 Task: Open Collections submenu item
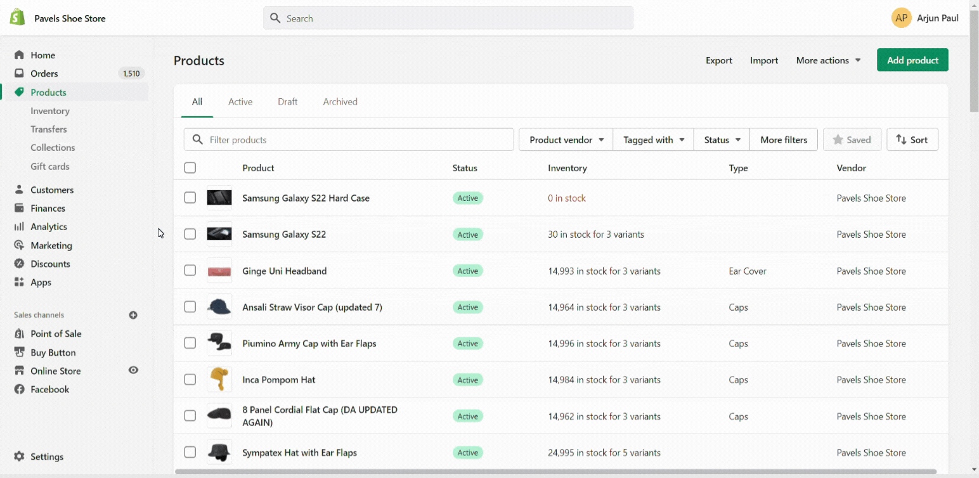point(53,148)
